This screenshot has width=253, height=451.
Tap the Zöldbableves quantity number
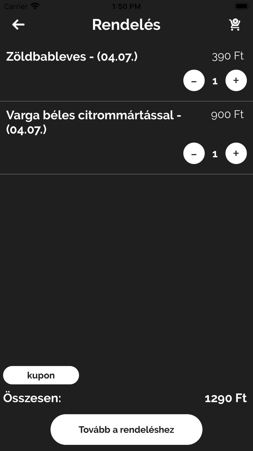(215, 81)
